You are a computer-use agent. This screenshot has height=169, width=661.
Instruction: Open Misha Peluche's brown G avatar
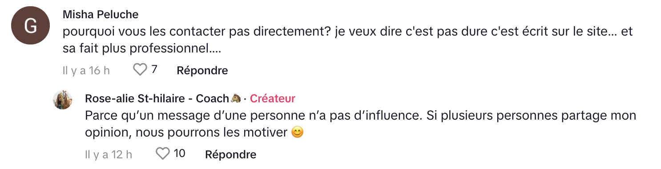coord(30,27)
